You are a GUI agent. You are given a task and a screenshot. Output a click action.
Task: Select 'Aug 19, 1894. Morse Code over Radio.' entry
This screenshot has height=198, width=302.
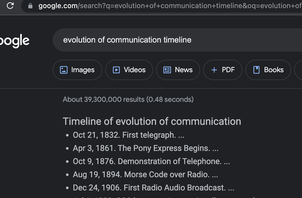pos(145,174)
